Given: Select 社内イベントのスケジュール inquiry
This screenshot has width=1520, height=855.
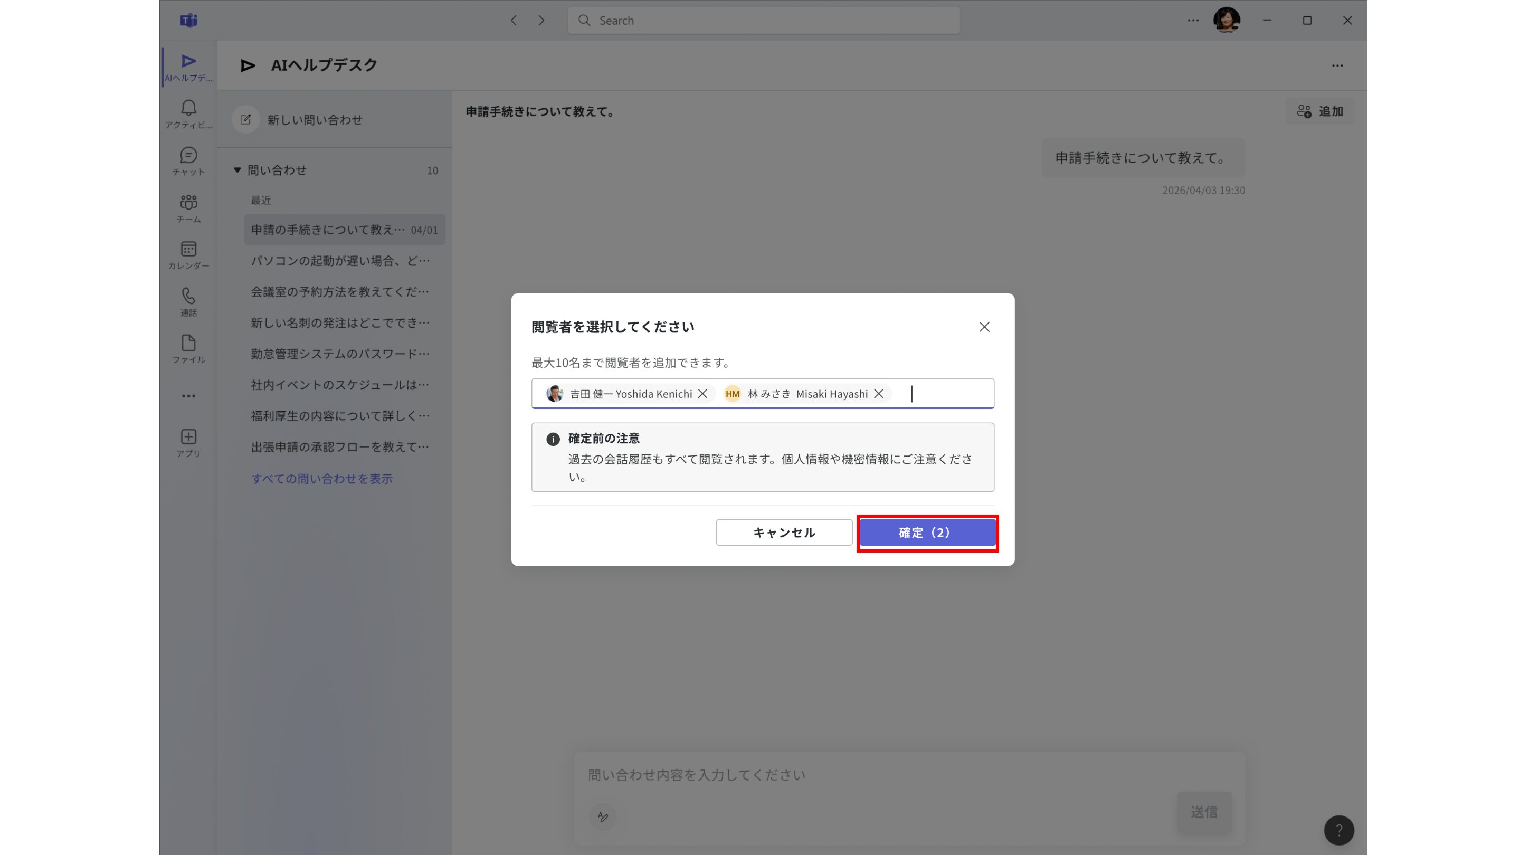Looking at the screenshot, I should (344, 385).
